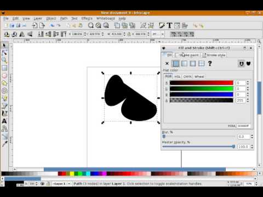The height and width of the screenshot is (197, 263).
Task: Select Flat color fill type
Action: tap(176, 63)
